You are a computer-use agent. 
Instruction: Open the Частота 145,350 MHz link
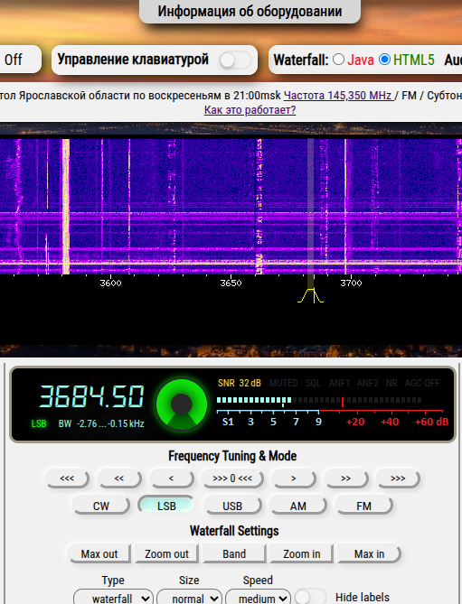point(339,95)
